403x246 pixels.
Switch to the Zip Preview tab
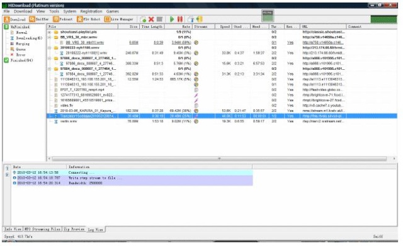tap(74, 229)
